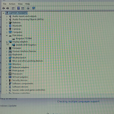This screenshot has width=114, height=114.
Task: Select the LAPTOP-7GJ3A0TV computer icon
Action: [7, 13]
